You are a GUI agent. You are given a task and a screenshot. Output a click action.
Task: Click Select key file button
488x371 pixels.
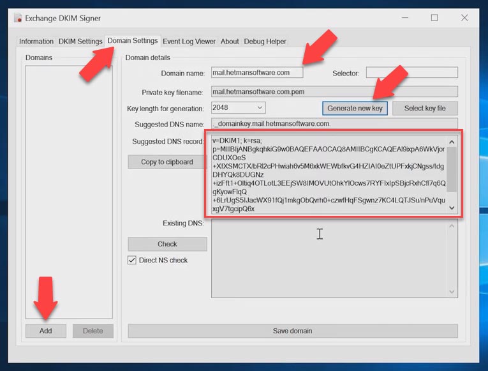(x=425, y=109)
